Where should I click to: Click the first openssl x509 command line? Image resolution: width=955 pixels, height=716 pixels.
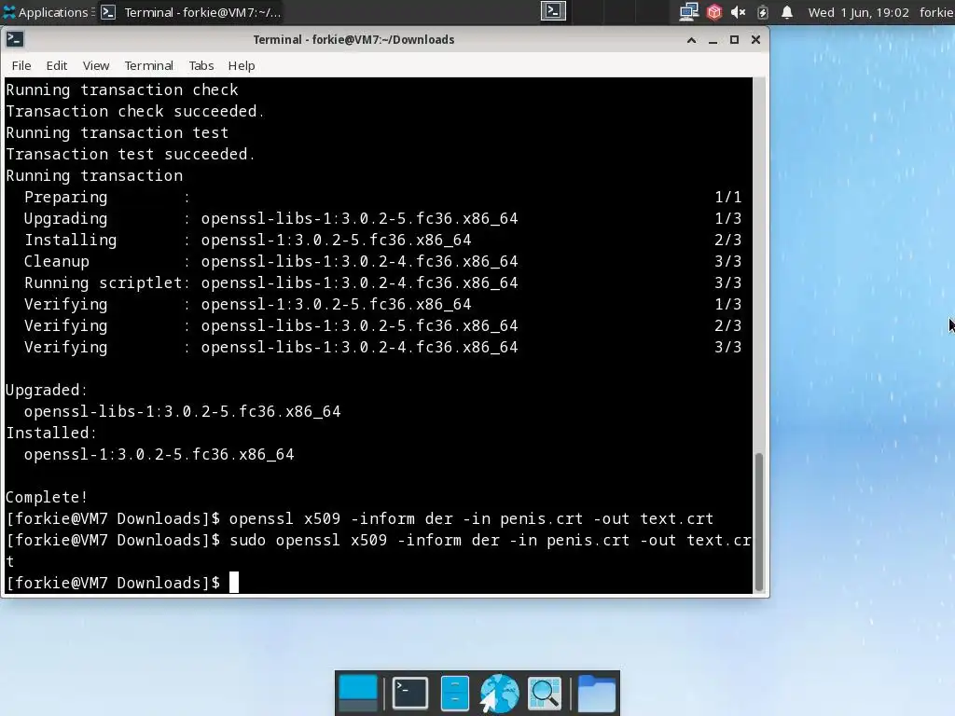359,518
